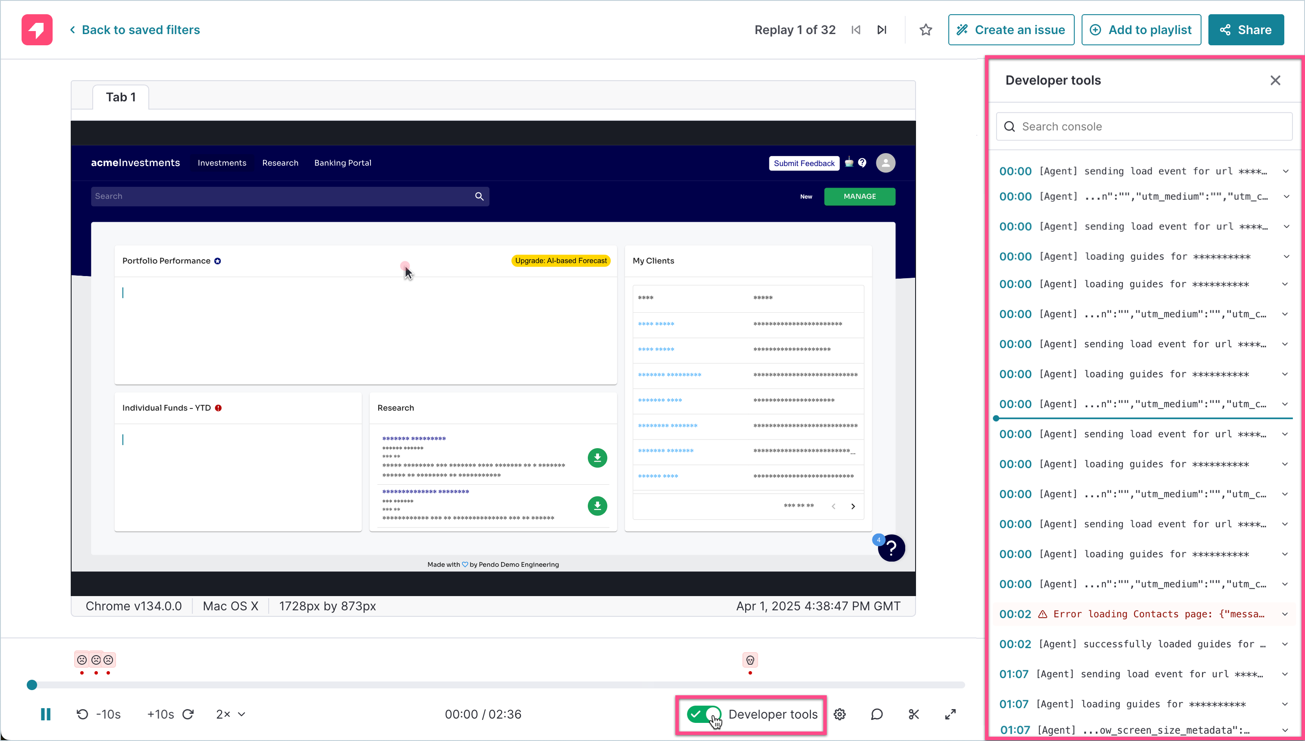Rewind the replay by 10 seconds
The image size is (1305, 741).
tap(98, 715)
